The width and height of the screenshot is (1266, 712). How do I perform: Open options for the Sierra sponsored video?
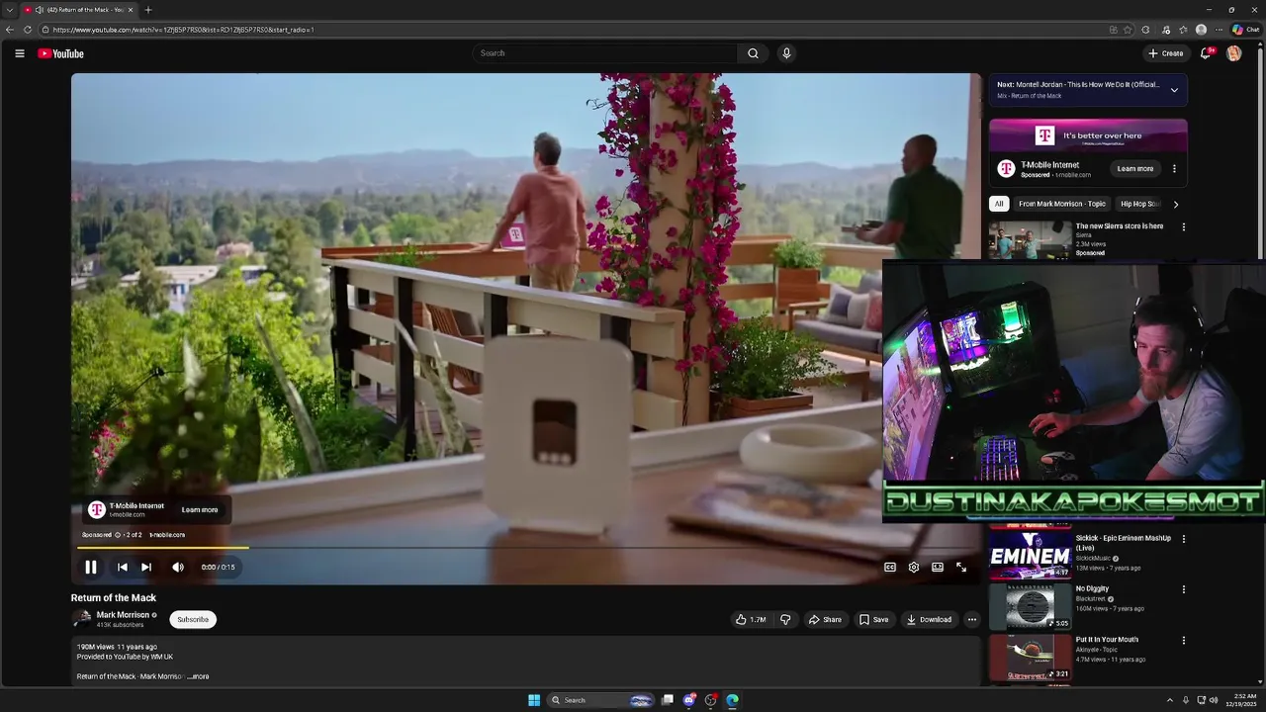point(1183,226)
